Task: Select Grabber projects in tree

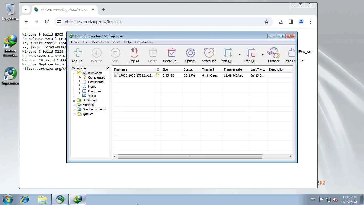Action: [x=94, y=109]
